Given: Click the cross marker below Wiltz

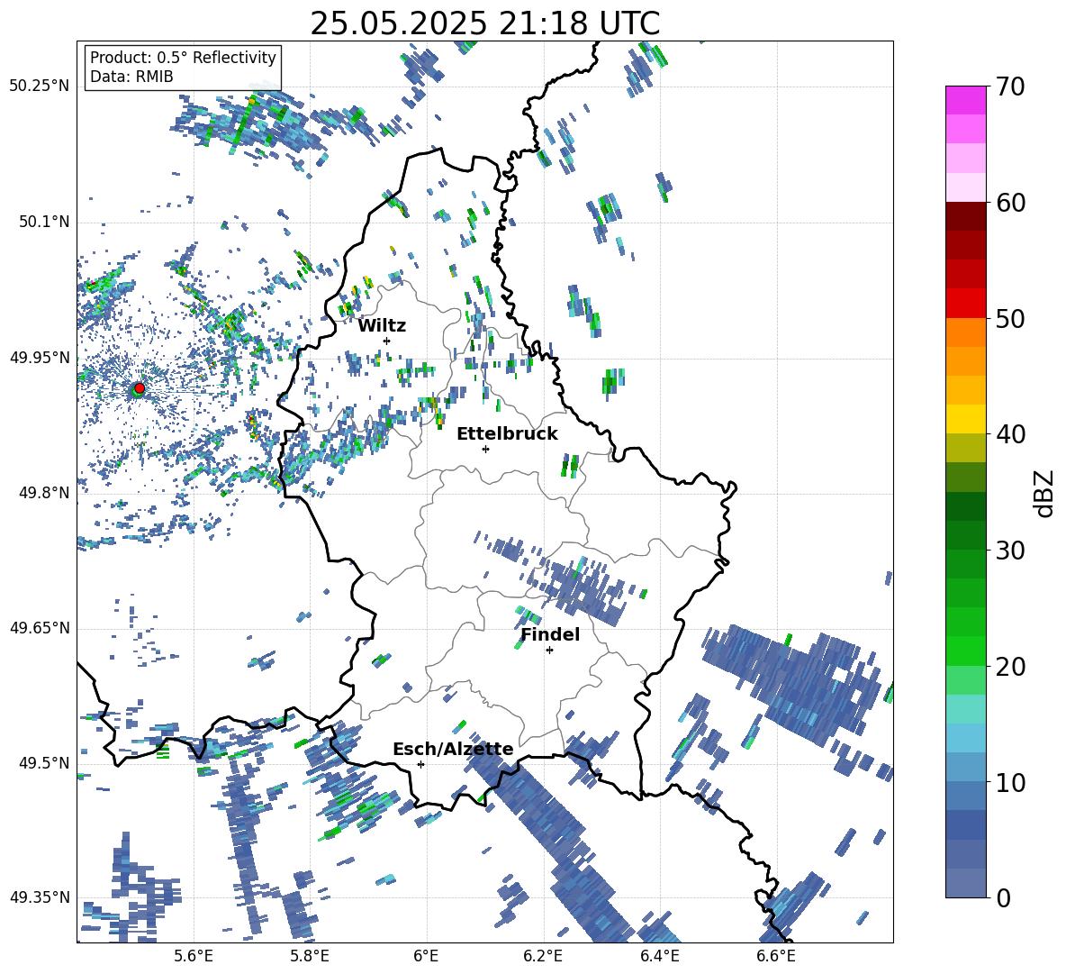Looking at the screenshot, I should (387, 341).
